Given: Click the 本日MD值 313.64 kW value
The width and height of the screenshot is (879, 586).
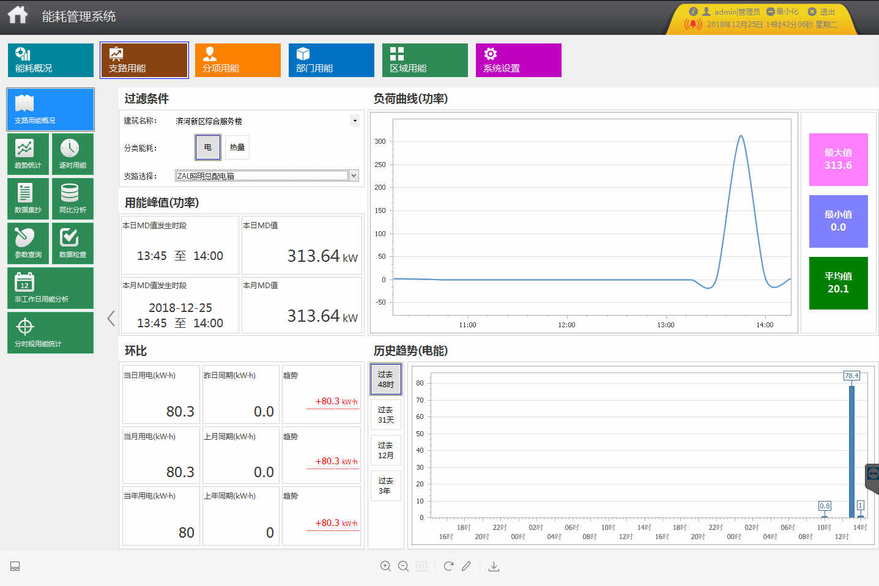Looking at the screenshot, I should click(322, 256).
